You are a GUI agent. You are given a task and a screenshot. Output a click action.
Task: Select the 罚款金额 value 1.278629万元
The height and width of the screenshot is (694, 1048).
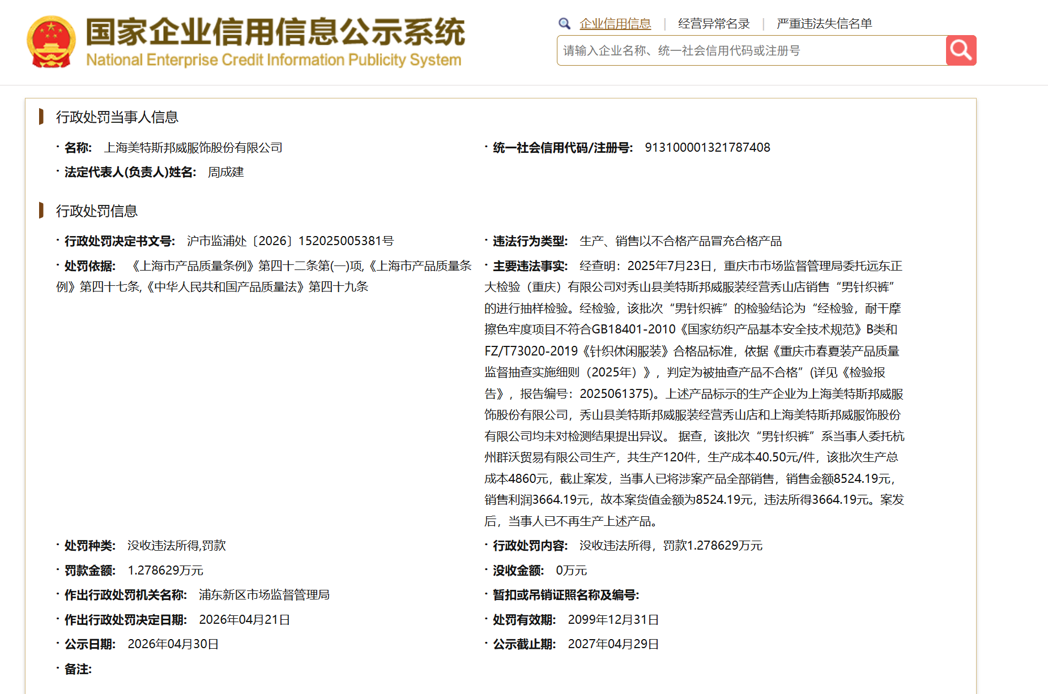165,571
